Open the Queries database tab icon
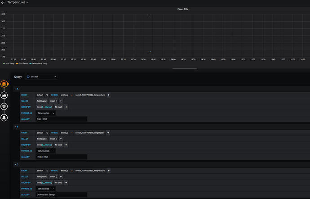Viewport: 310px width, 199px height. coord(4,84)
